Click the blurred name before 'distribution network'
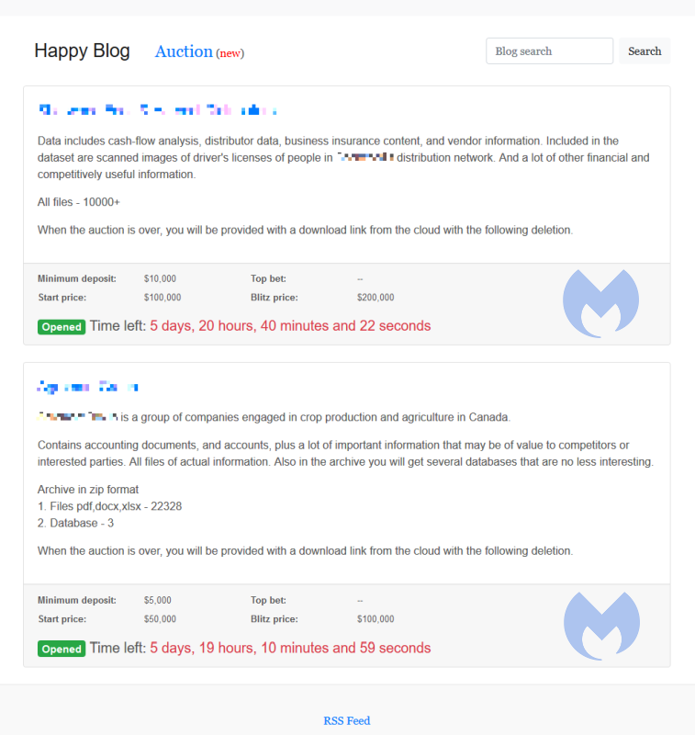Image resolution: width=695 pixels, height=735 pixels. click(x=364, y=158)
